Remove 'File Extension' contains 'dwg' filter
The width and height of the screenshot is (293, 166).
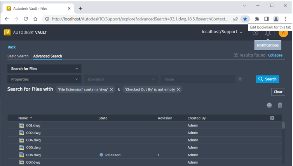(x=112, y=89)
